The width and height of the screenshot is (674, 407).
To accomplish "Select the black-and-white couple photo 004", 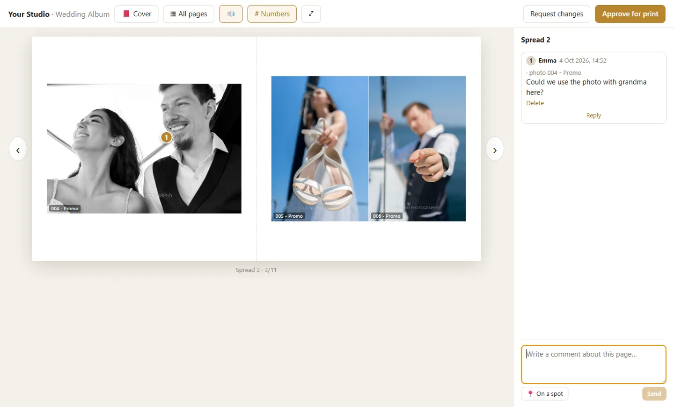I will tap(144, 149).
